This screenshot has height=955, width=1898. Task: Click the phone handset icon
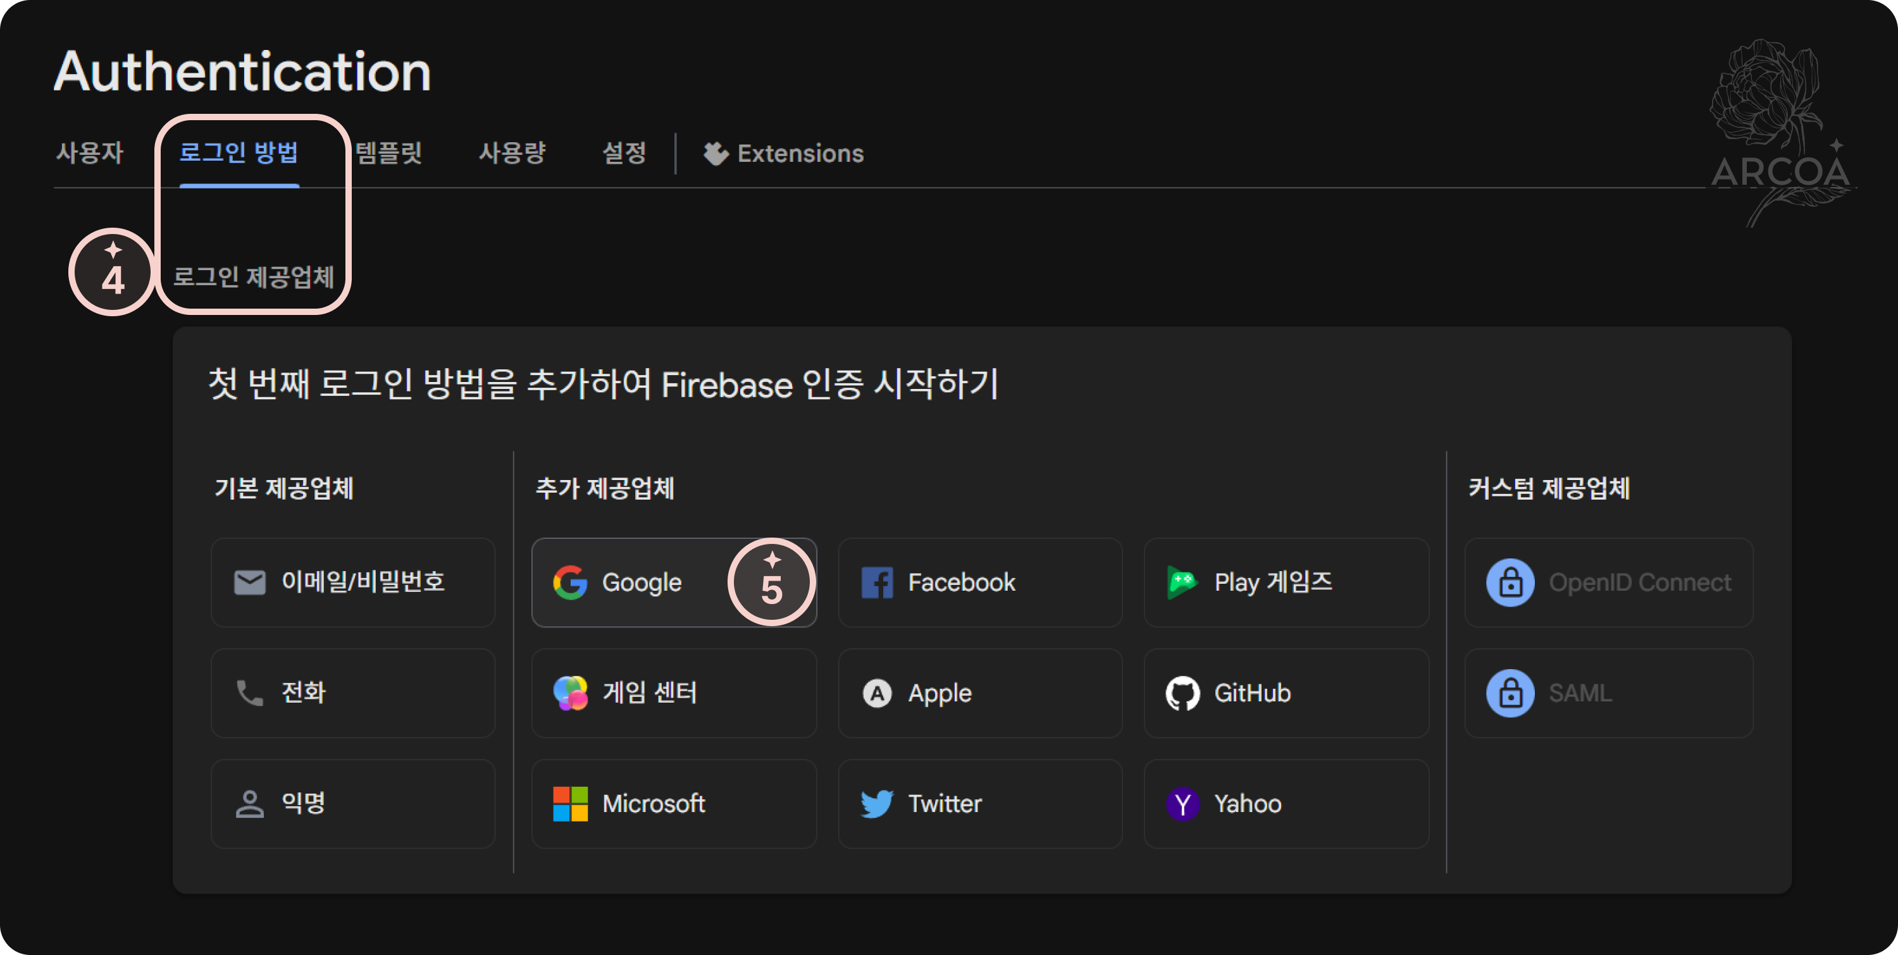(250, 693)
